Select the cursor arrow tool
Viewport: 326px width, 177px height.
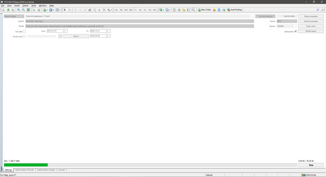(65, 10)
